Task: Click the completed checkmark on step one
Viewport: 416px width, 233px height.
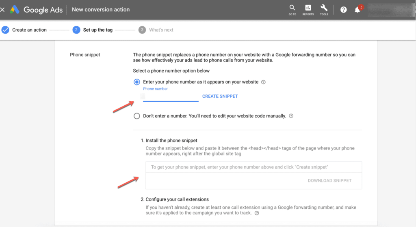Action: pyautogui.click(x=5, y=30)
